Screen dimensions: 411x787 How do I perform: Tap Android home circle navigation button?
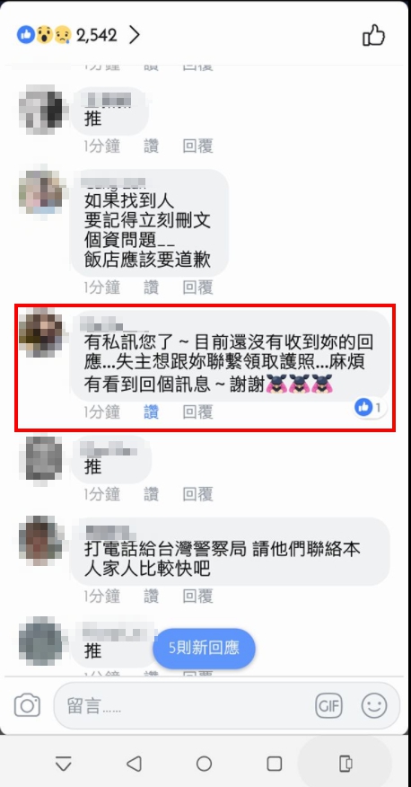coord(204,764)
